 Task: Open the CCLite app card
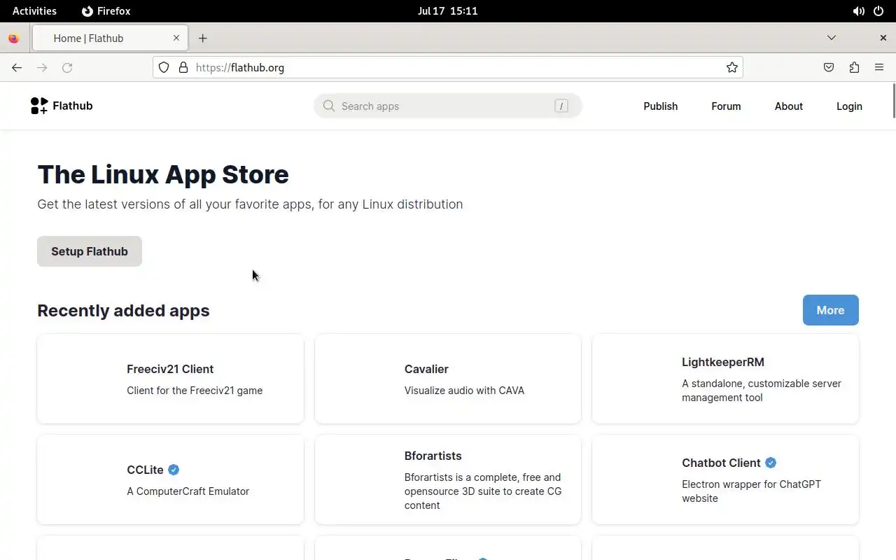click(170, 479)
